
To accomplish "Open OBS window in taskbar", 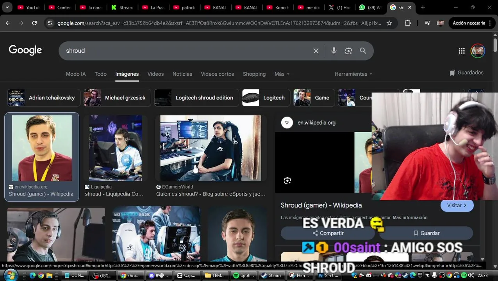I will point(102,276).
